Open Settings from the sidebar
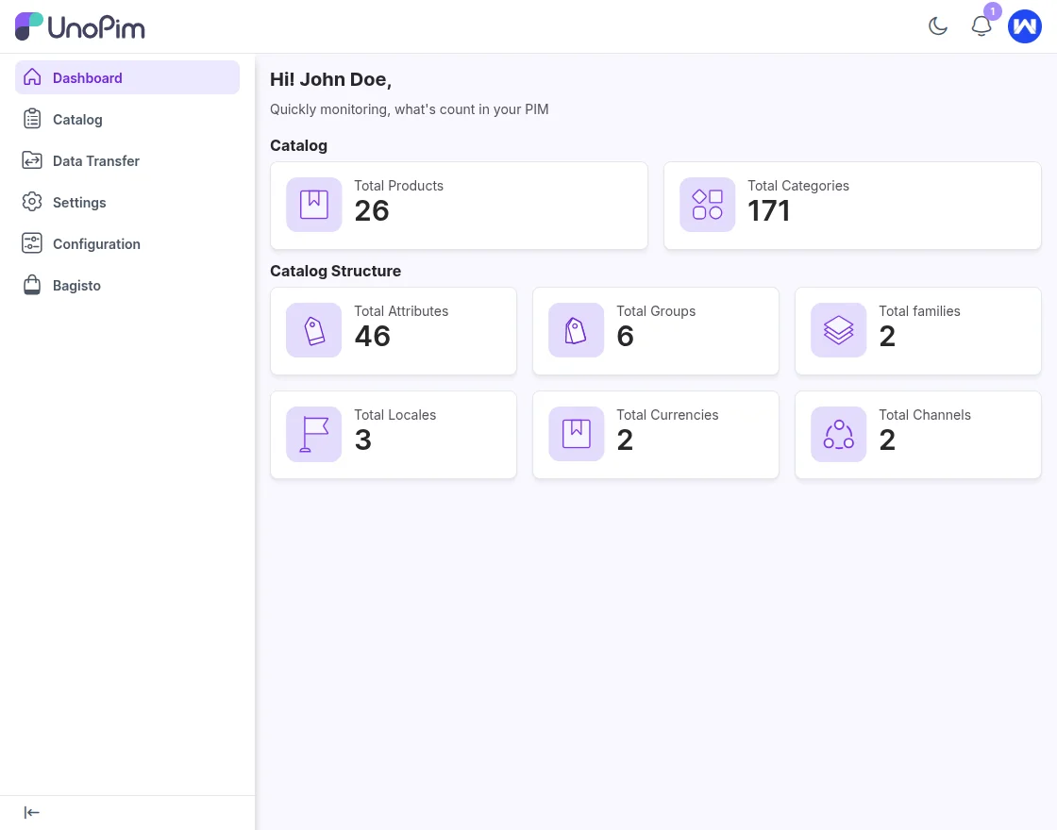1057x830 pixels. 79,202
